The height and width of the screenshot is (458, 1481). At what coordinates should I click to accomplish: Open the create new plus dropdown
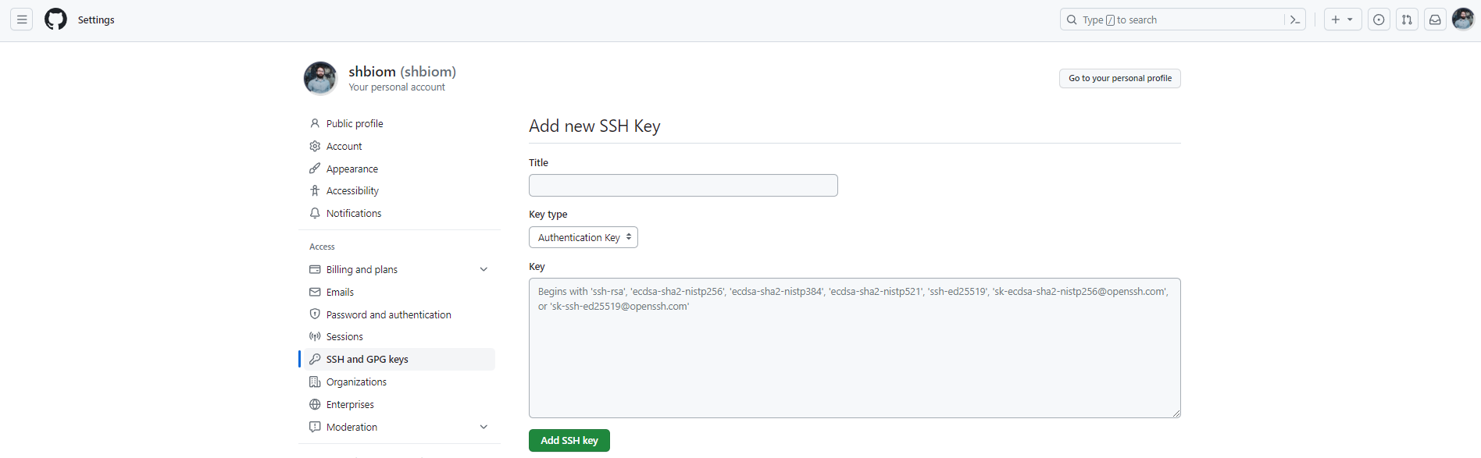coord(1342,20)
